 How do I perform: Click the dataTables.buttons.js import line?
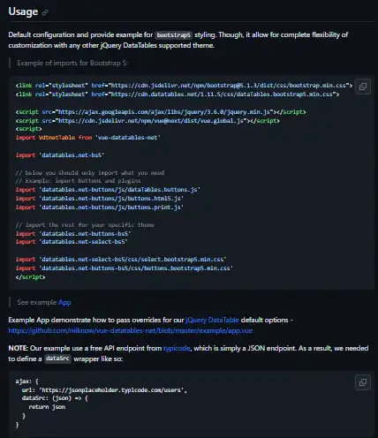(108, 190)
